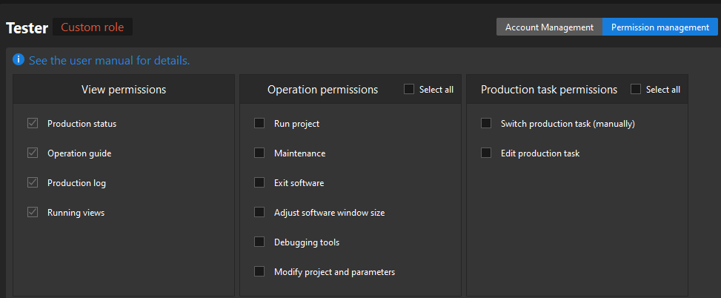Screen dimensions: 721x298
Task: Enable Switch production task (manually)
Action: [x=486, y=124]
